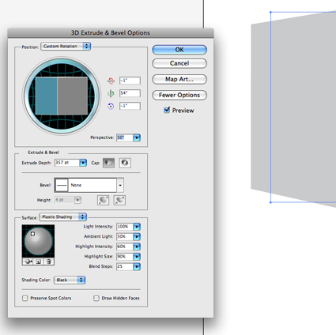Open the disabled bevel Height arrow
The height and width of the screenshot is (335, 336).
coord(77,200)
